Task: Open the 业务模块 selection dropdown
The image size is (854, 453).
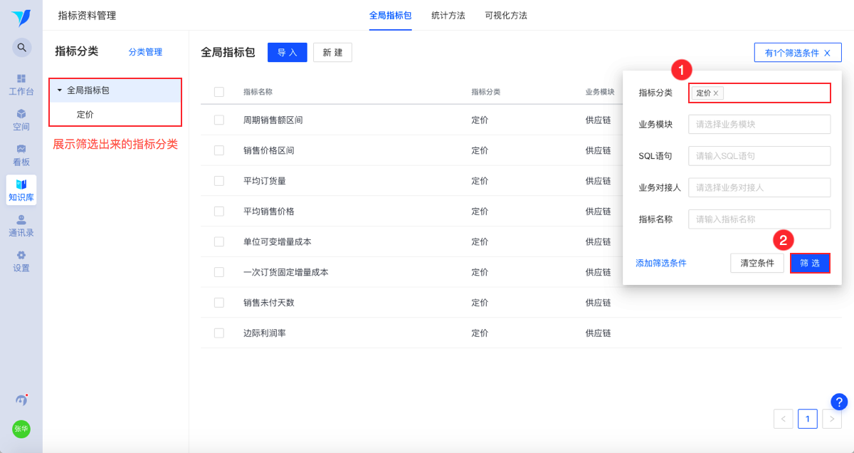Action: pos(759,124)
